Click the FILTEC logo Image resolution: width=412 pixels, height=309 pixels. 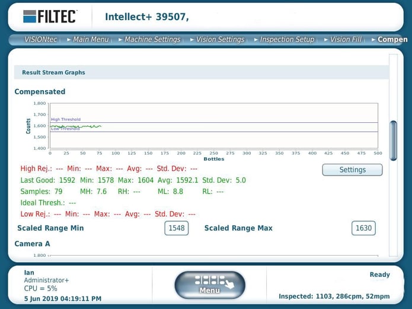click(50, 17)
